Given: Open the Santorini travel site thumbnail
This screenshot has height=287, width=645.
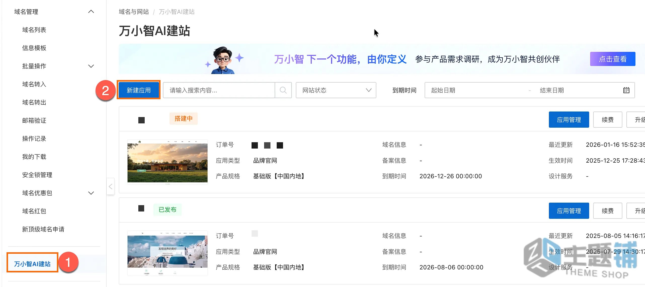Looking at the screenshot, I should pos(168,253).
